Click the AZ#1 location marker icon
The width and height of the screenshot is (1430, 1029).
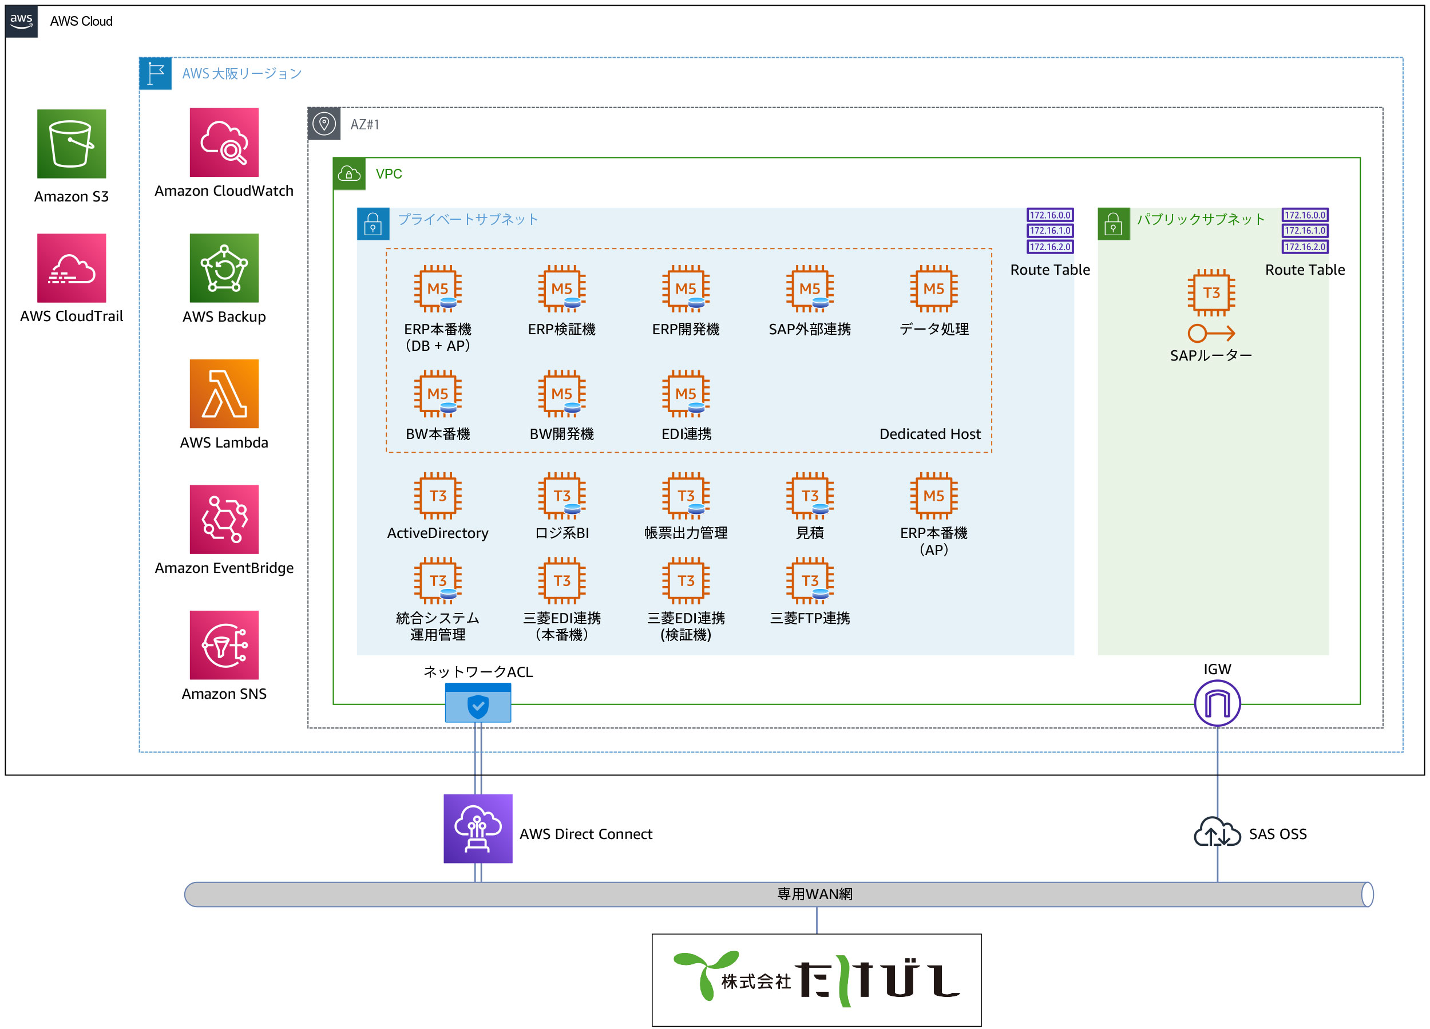[324, 124]
